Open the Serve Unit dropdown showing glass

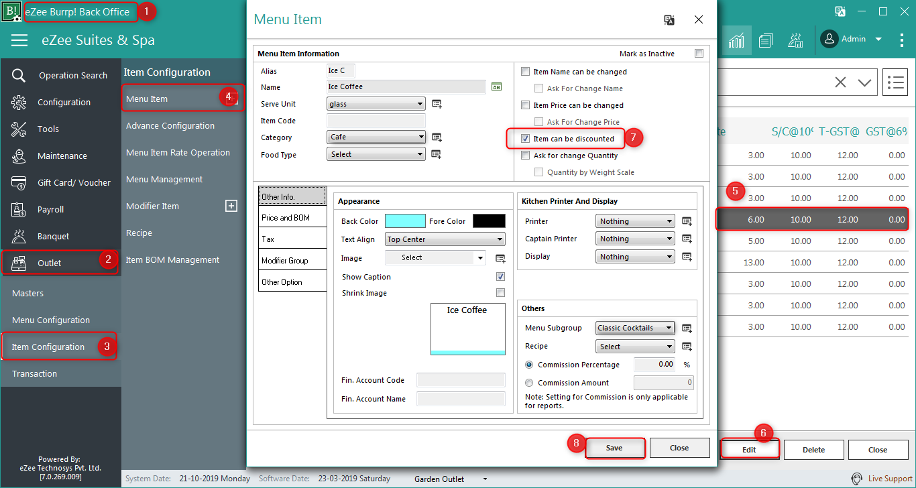376,104
